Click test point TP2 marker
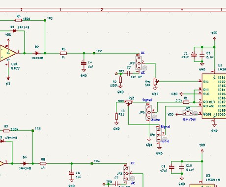The height and width of the screenshot is (187, 226). pos(94,53)
